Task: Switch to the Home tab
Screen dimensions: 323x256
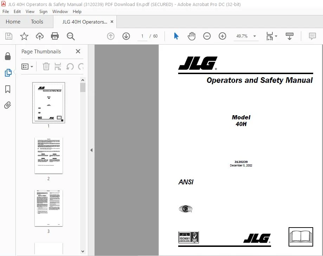Action: click(13, 22)
